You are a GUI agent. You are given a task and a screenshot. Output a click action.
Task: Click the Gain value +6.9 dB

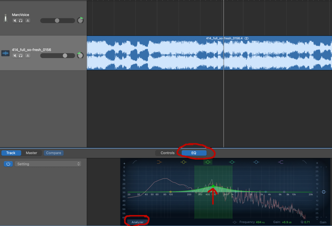coord(286,222)
